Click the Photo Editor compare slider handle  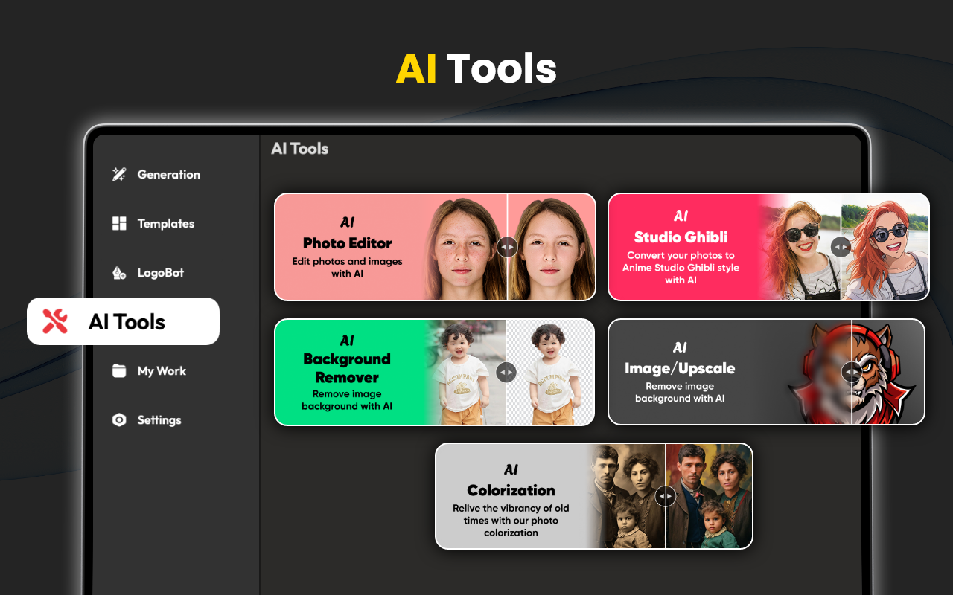tap(507, 247)
